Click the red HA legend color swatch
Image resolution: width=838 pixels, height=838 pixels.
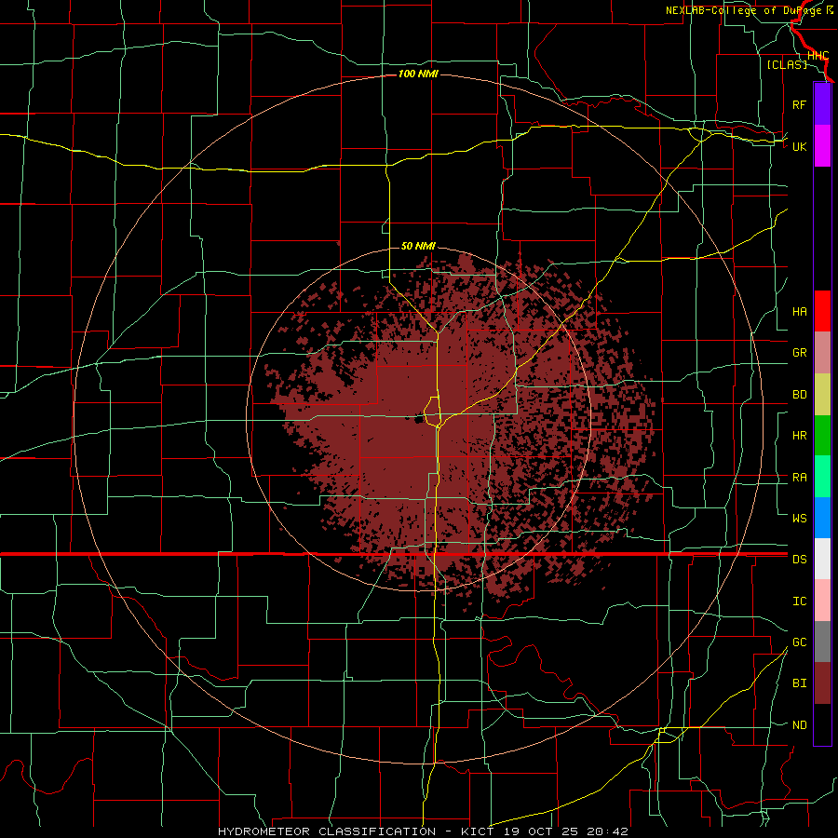[x=822, y=311]
